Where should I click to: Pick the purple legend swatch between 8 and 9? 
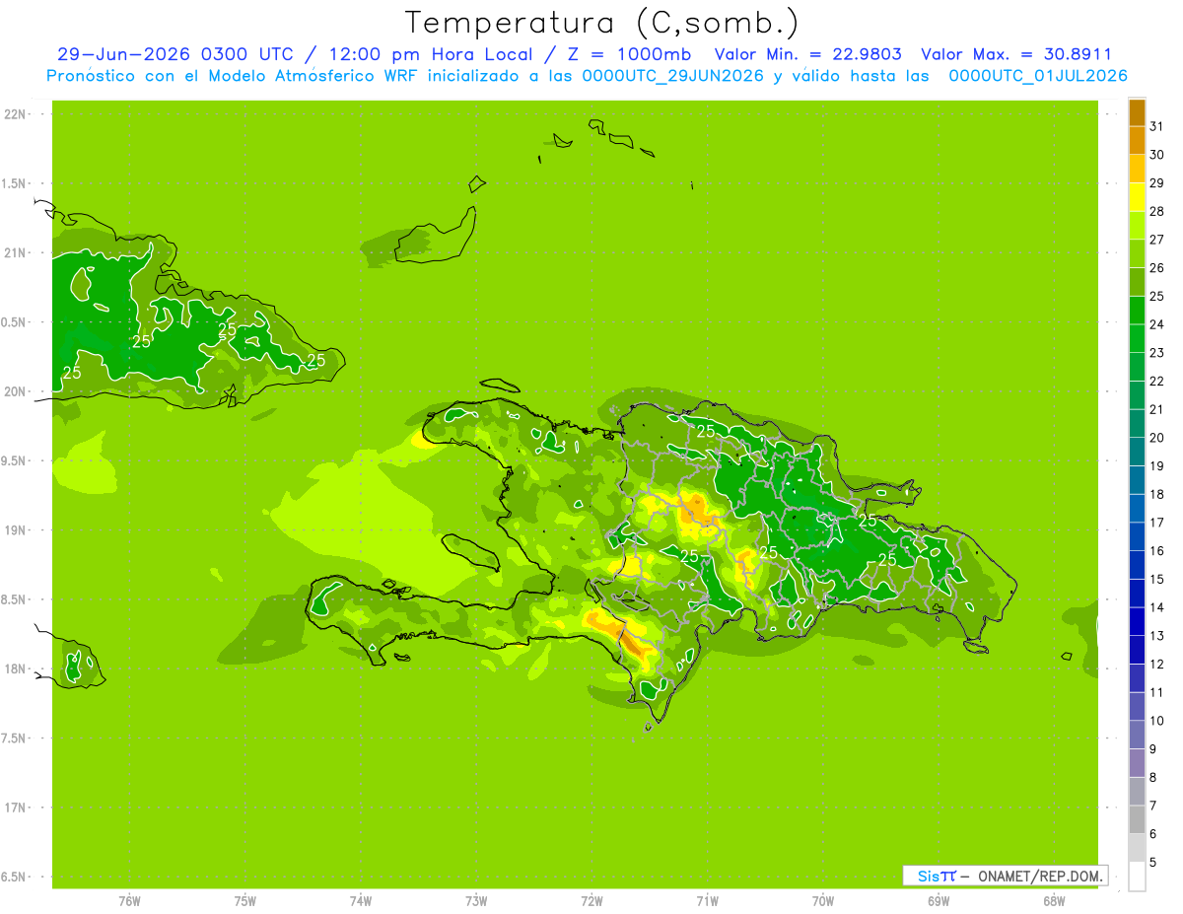[x=1137, y=763]
